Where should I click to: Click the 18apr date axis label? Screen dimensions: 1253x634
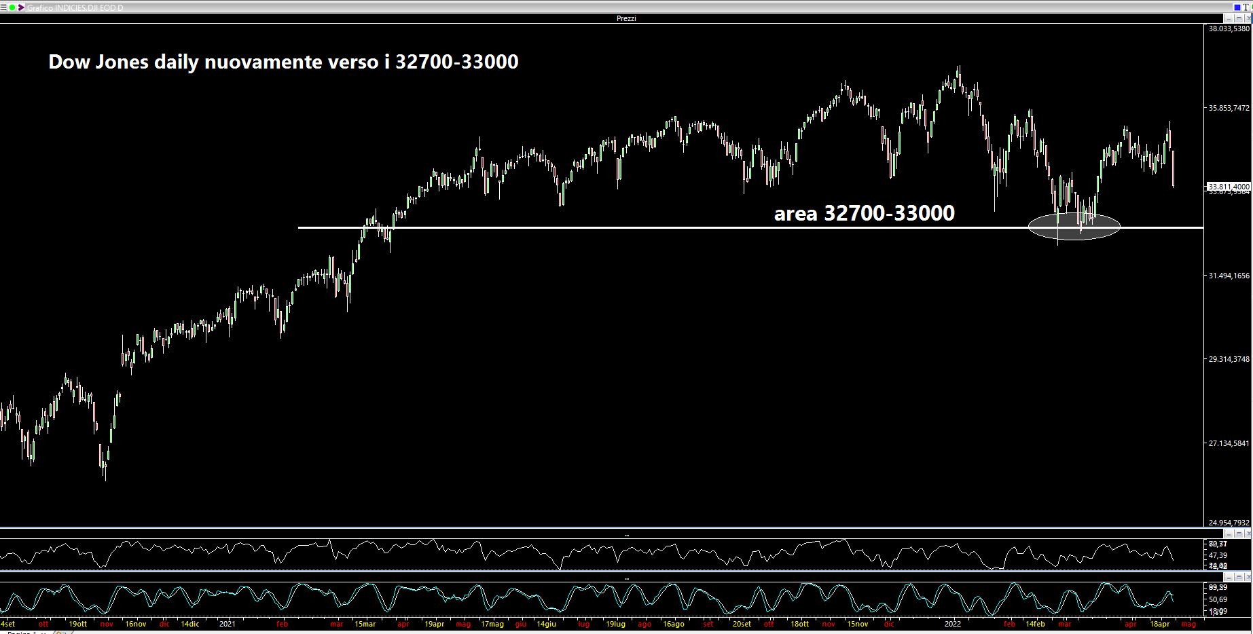(x=1160, y=624)
